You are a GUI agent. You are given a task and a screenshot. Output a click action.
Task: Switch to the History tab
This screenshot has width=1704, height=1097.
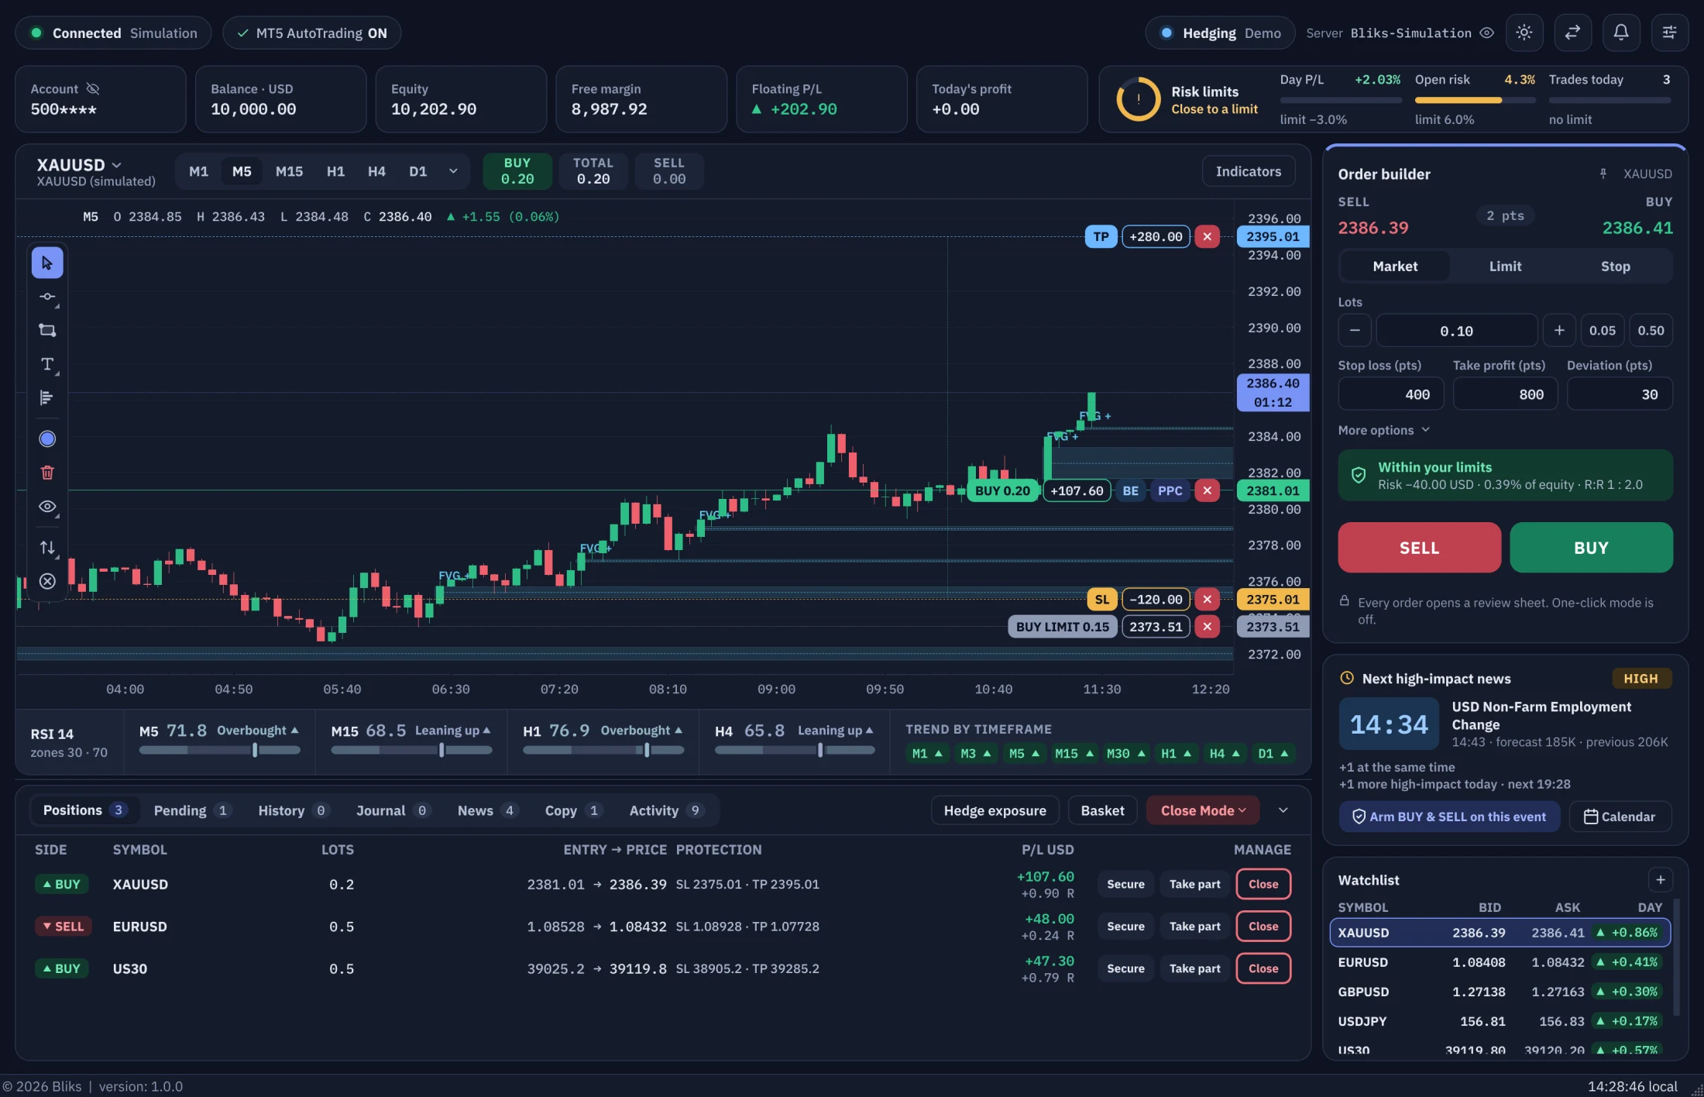294,811
